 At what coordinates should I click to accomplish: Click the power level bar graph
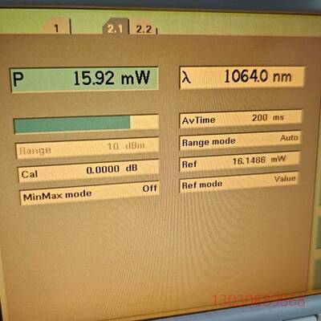[x=86, y=124]
